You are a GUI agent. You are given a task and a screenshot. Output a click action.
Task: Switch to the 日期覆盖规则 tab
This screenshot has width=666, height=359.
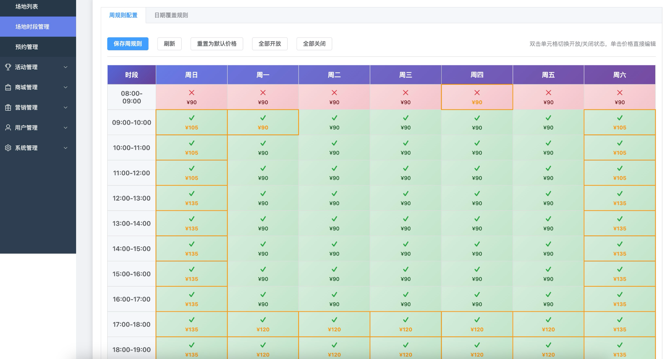pos(171,15)
